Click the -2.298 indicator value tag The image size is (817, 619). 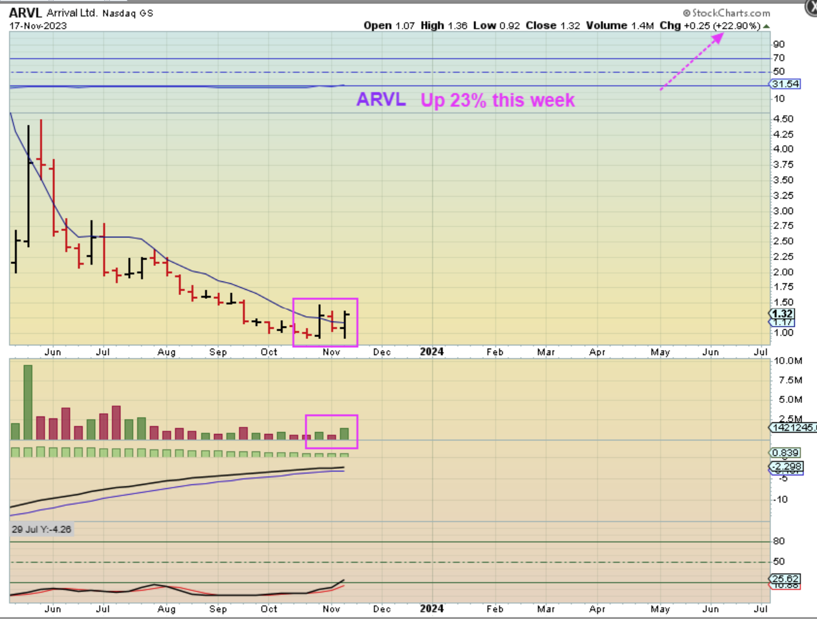[786, 466]
